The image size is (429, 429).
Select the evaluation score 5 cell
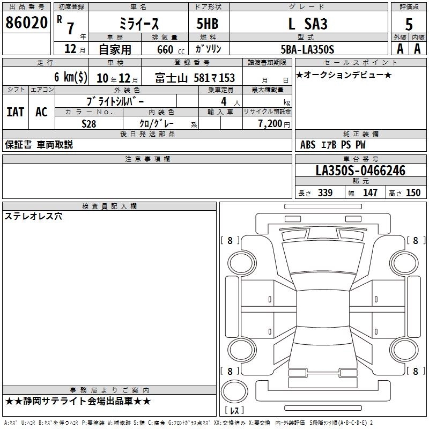coord(409,24)
